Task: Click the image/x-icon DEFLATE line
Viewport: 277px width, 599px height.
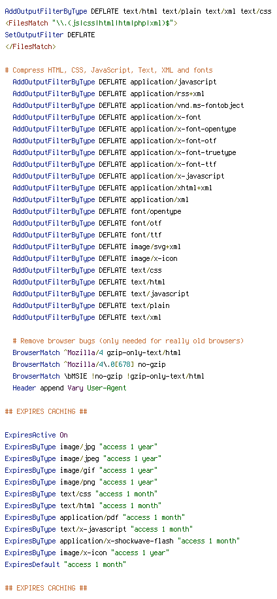Action: pos(95,258)
